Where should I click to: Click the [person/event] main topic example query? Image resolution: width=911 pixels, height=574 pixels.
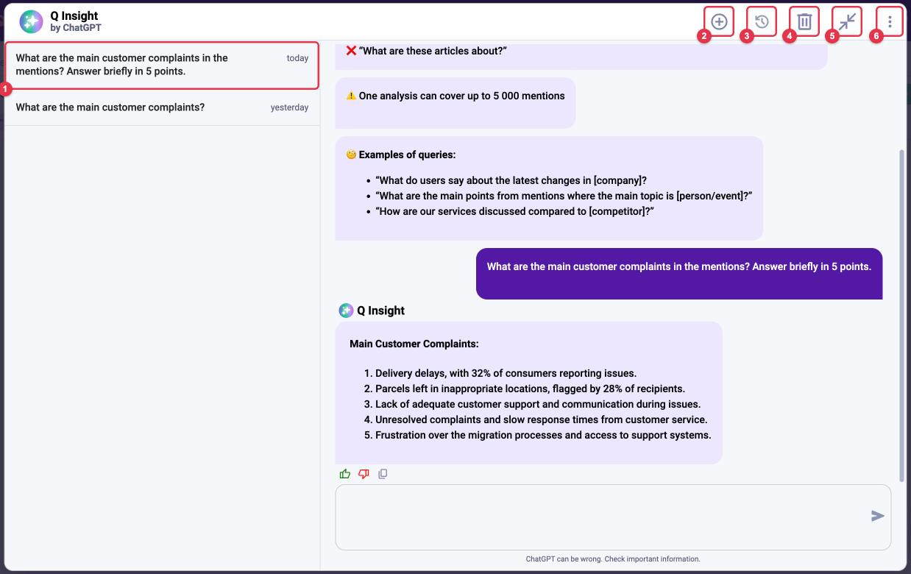click(x=564, y=196)
